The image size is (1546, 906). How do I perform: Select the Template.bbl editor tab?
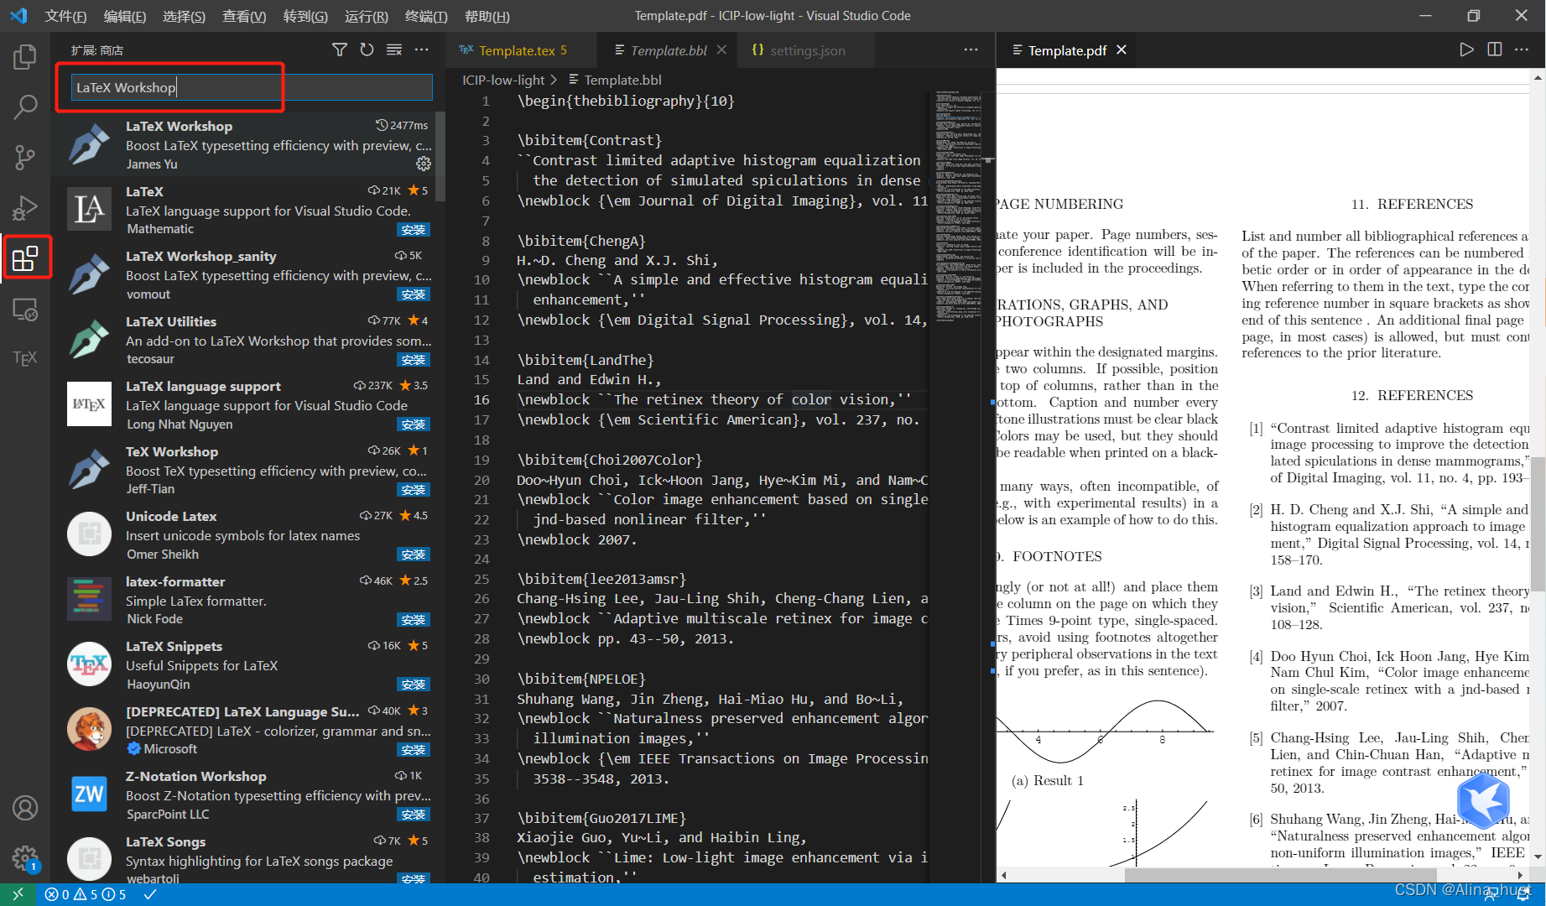669,50
